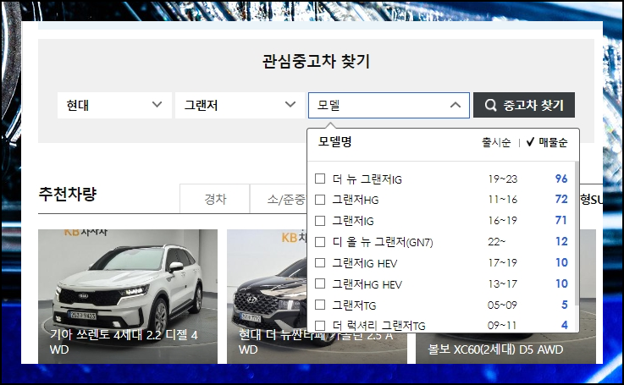The image size is (624, 385).
Task: Check the 디 올 뉴 그랜저(GN7) checkbox
Action: click(320, 241)
